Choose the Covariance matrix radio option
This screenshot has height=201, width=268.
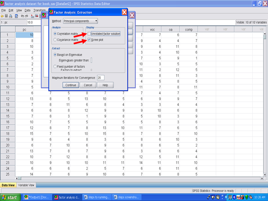[x=55, y=40]
